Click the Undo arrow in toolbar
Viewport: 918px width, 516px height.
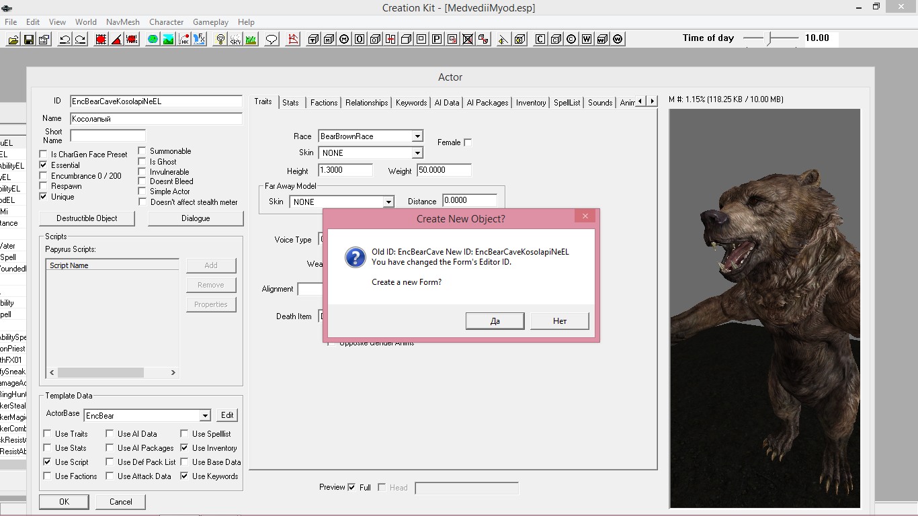pos(65,40)
